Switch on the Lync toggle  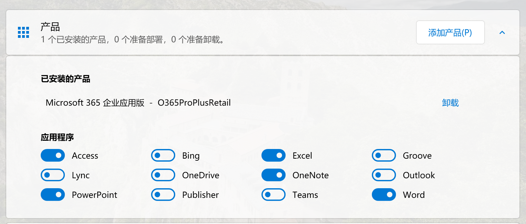53,175
